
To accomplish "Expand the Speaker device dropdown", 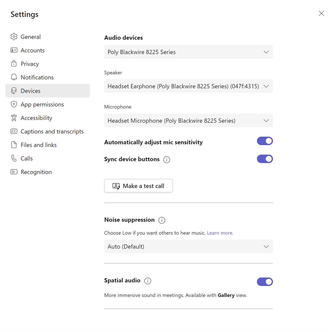I will [x=188, y=86].
